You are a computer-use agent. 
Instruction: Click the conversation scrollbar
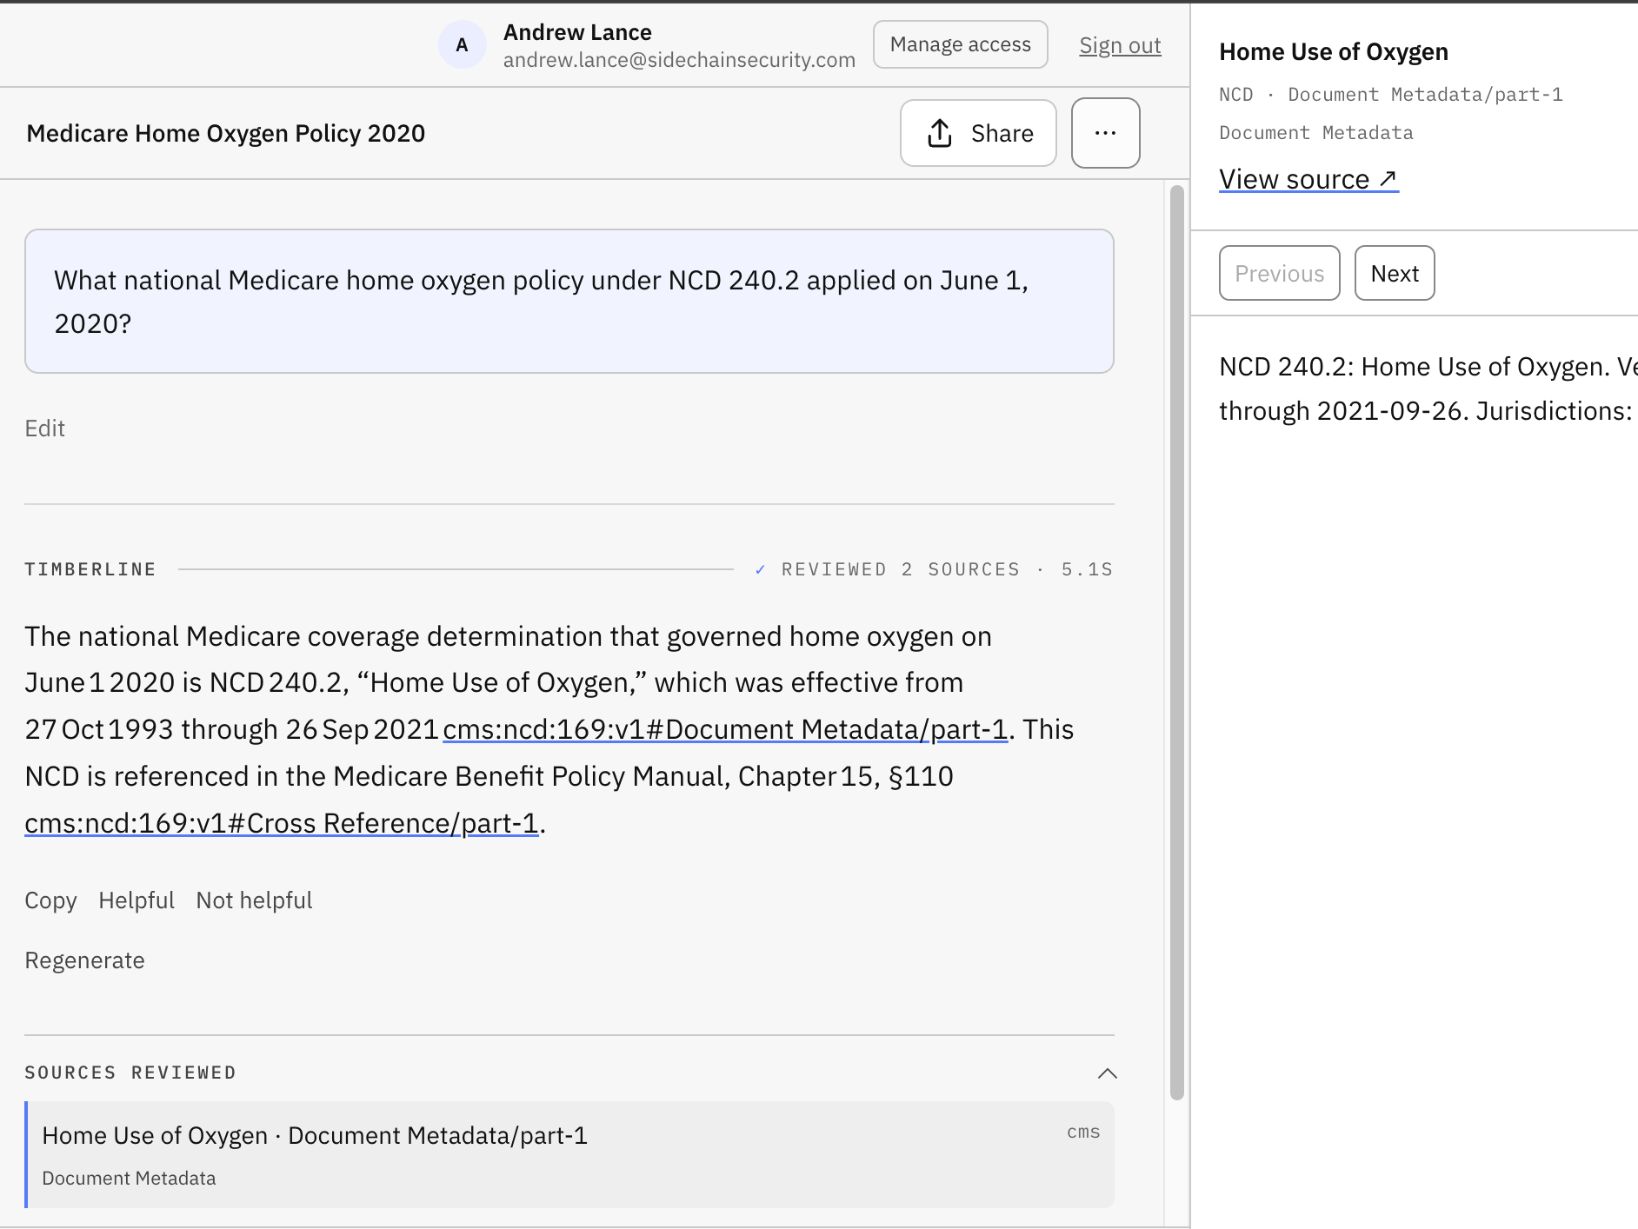pos(1177,643)
